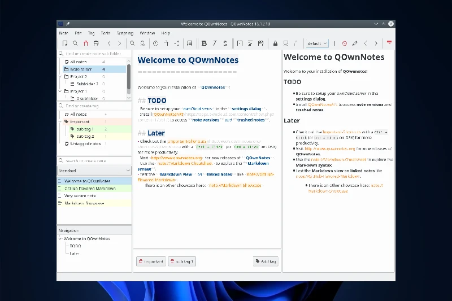Apply Italic formatting
Viewport: 452px width, 301px height.
[215, 43]
